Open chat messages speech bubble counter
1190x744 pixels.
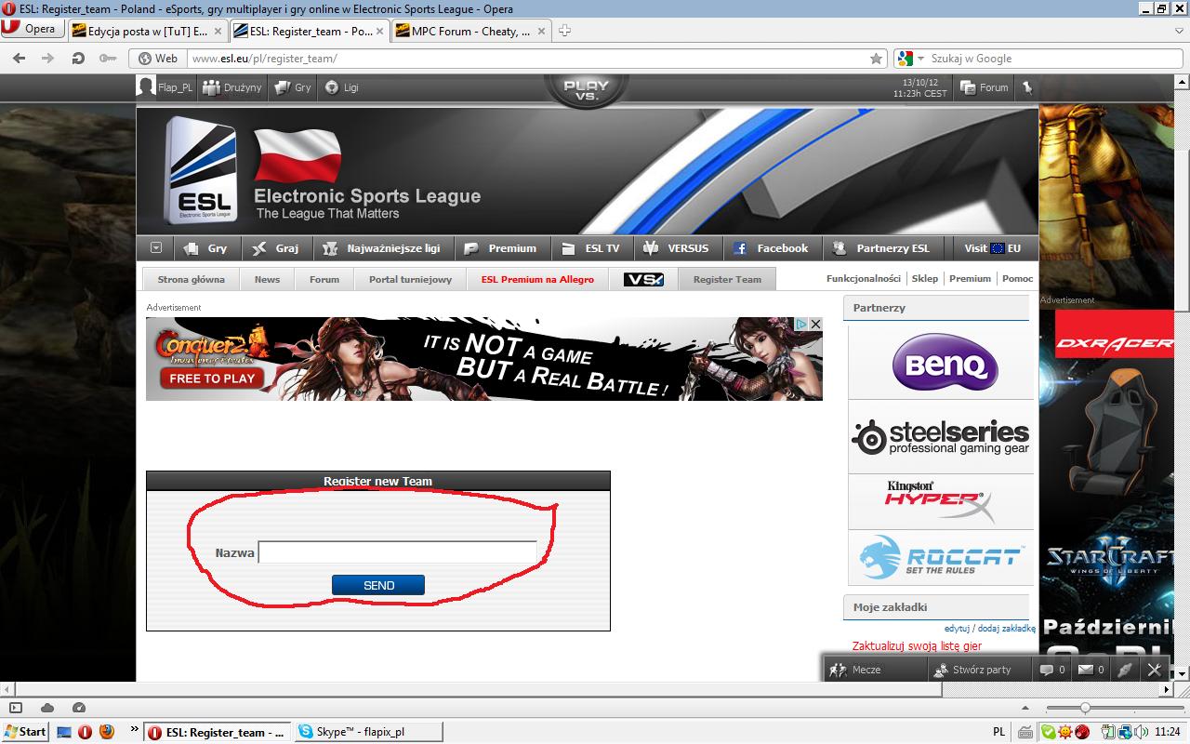pos(1052,670)
